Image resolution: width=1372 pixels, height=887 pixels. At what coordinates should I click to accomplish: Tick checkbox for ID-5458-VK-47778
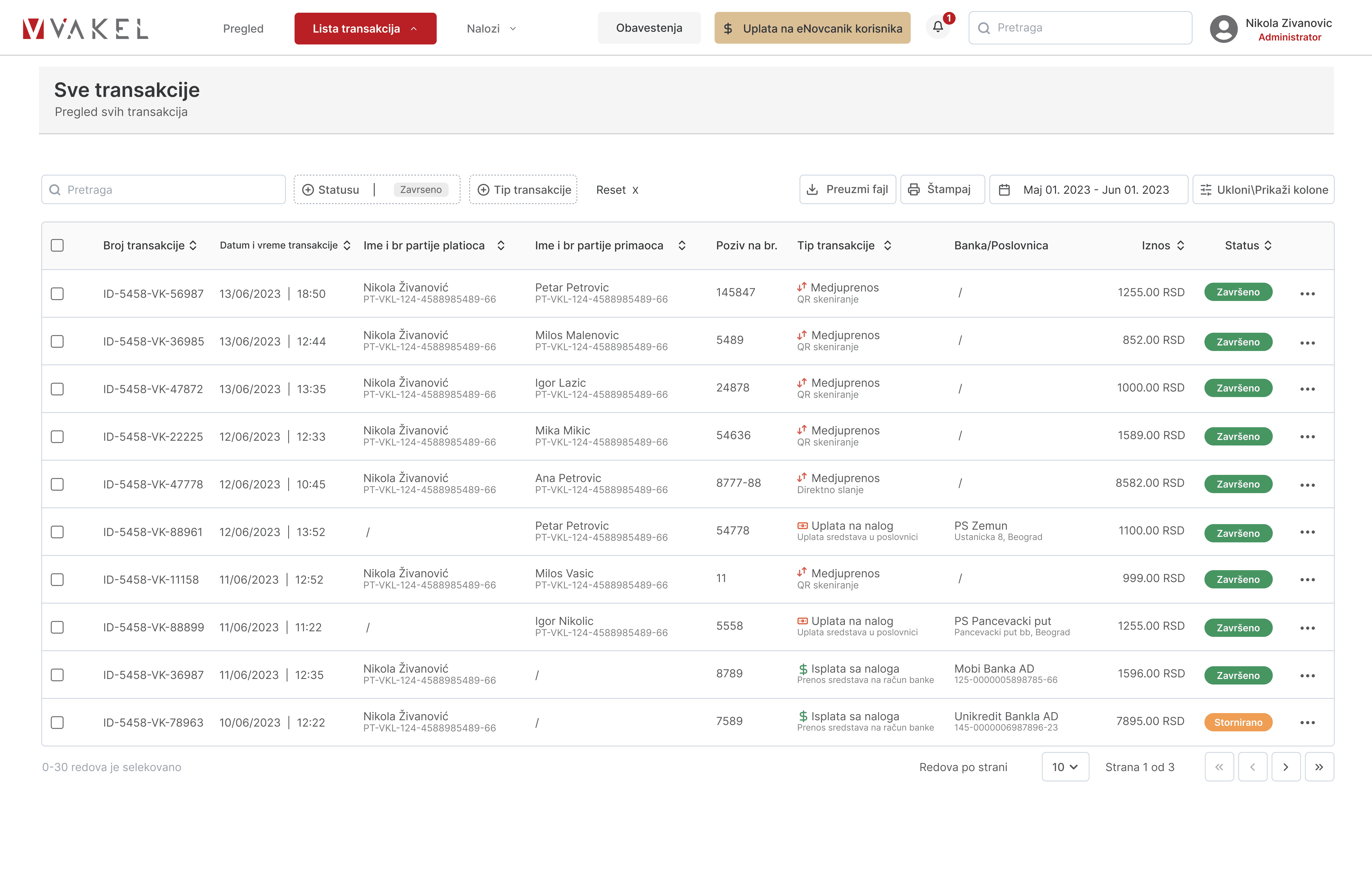click(x=57, y=484)
